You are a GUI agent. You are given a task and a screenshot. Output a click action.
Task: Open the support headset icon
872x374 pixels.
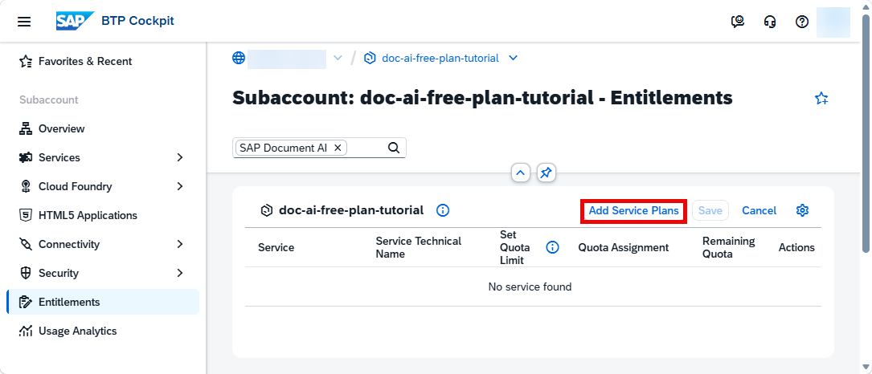pos(770,22)
